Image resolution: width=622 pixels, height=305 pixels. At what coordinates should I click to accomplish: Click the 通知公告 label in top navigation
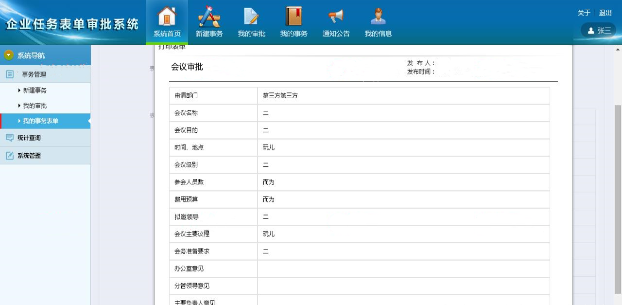click(x=336, y=34)
